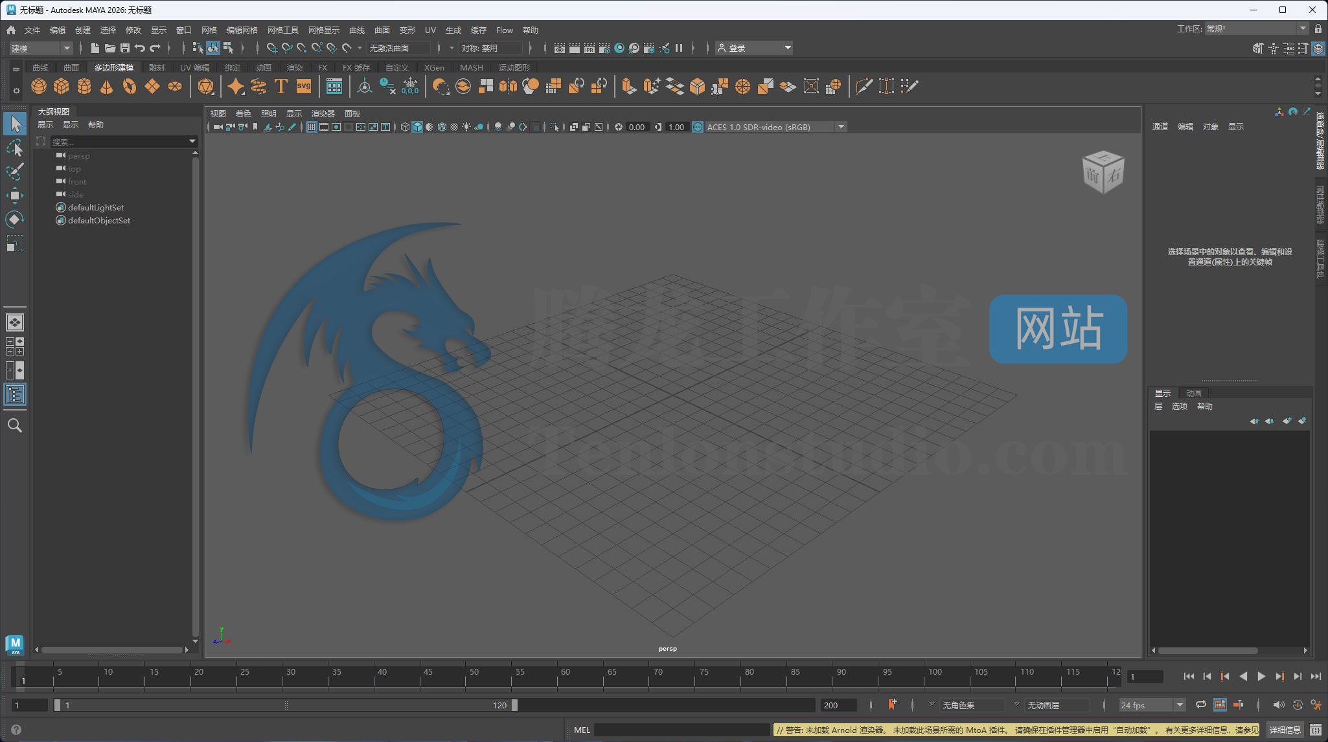1328x742 pixels.
Task: Click the Freeze Transformations snowflake icon
Action: (x=410, y=86)
